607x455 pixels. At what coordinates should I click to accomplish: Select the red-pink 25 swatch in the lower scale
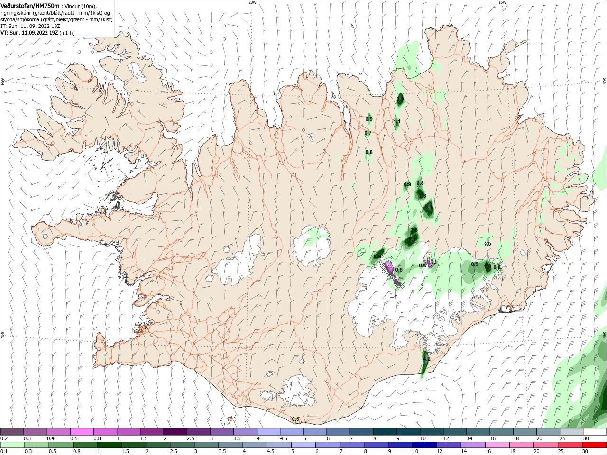pos(570,445)
